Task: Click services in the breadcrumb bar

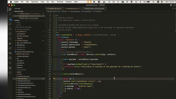Action: [64, 12]
